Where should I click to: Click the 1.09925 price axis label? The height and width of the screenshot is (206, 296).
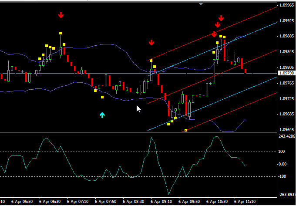coord(287,20)
